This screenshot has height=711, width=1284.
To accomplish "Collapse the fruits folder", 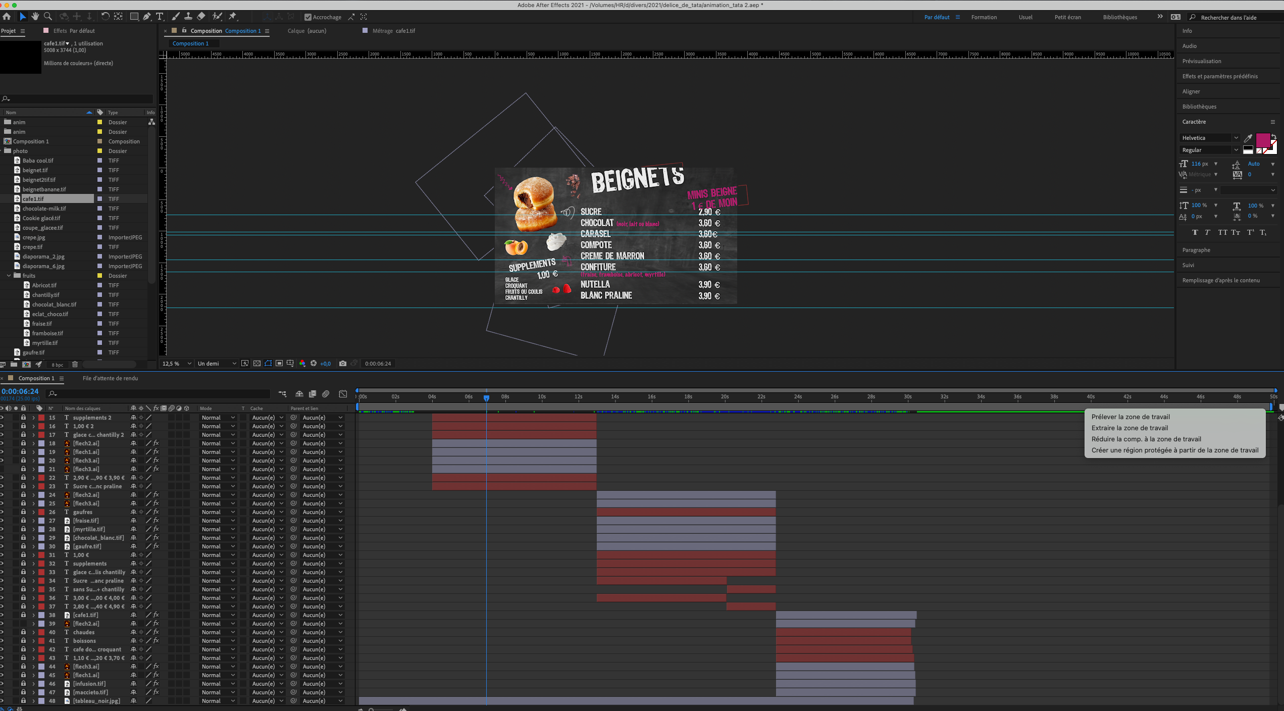I will 9,276.
